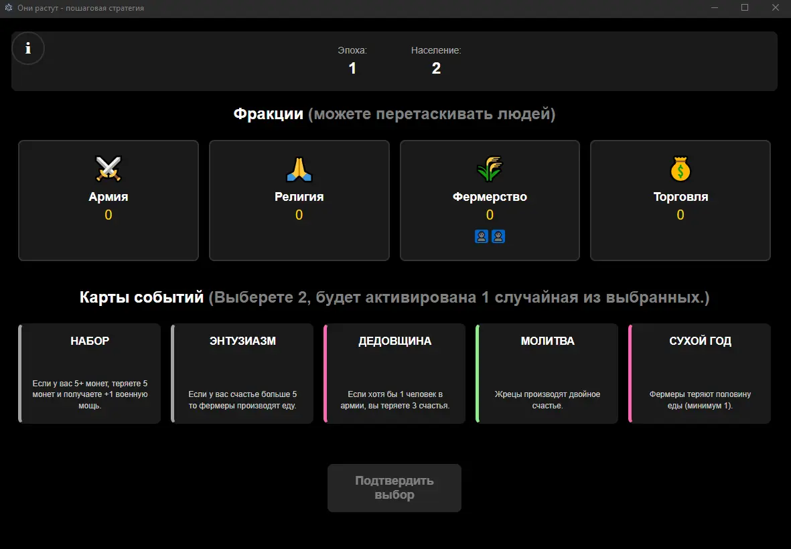The width and height of the screenshot is (791, 549).
Task: Click the praying hands Religion icon
Action: [299, 169]
